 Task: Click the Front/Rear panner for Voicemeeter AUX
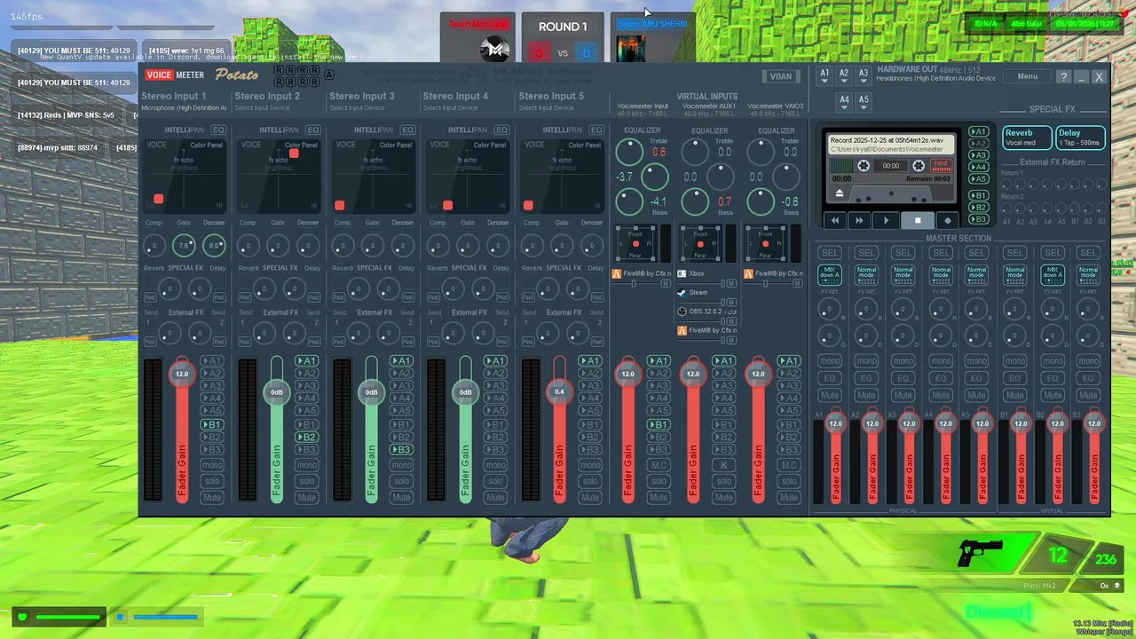pos(699,243)
